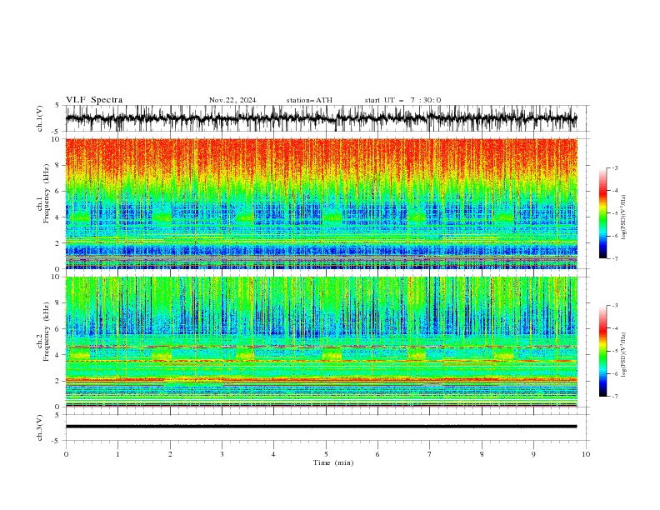
Task: Select the date text "Nov.22, 2024"
Action: coord(232,100)
